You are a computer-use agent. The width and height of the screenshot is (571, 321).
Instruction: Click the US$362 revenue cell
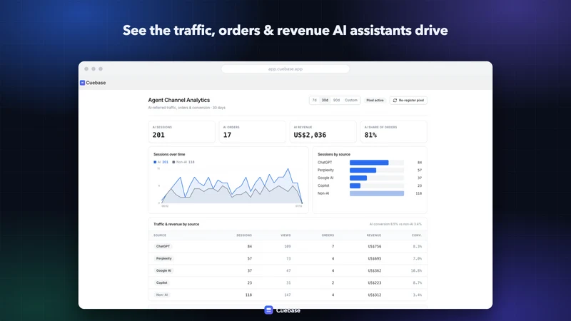[374, 270]
